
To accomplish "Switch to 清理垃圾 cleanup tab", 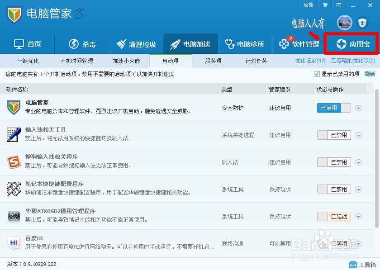I will pos(136,44).
